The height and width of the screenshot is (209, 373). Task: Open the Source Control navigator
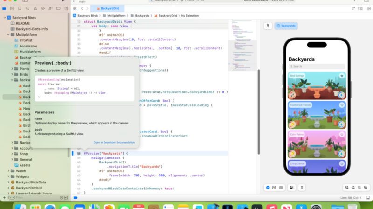click(x=12, y=8)
